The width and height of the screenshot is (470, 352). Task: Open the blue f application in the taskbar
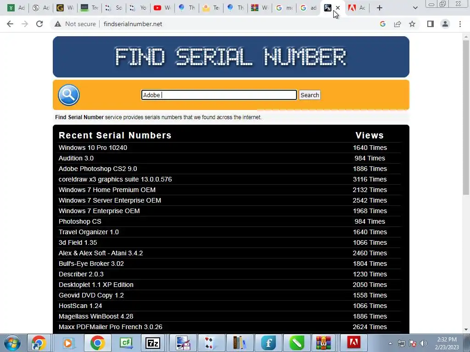[268, 343]
